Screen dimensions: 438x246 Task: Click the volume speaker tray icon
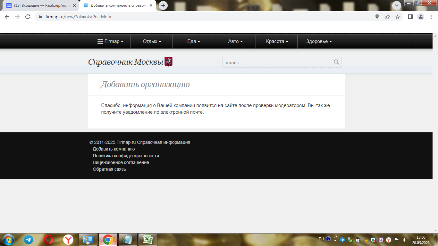pos(405,240)
